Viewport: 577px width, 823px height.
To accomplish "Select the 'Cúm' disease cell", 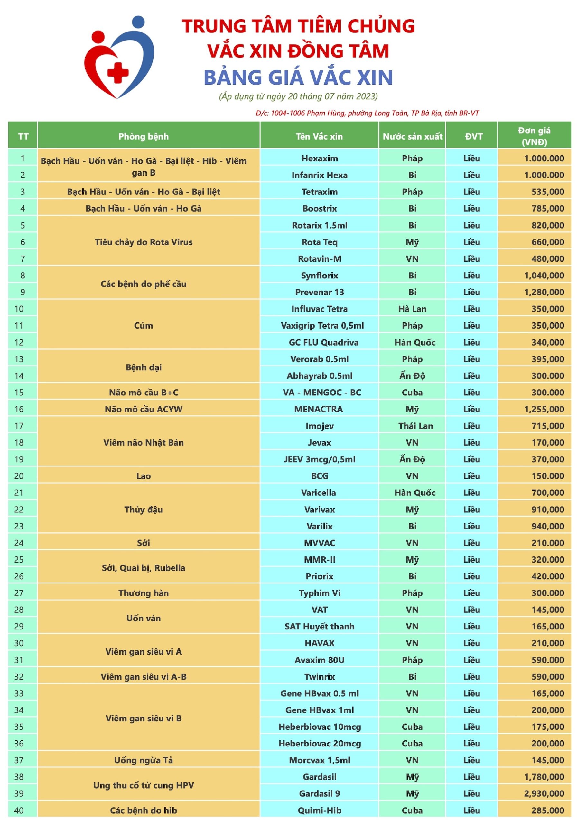I will pyautogui.click(x=144, y=325).
